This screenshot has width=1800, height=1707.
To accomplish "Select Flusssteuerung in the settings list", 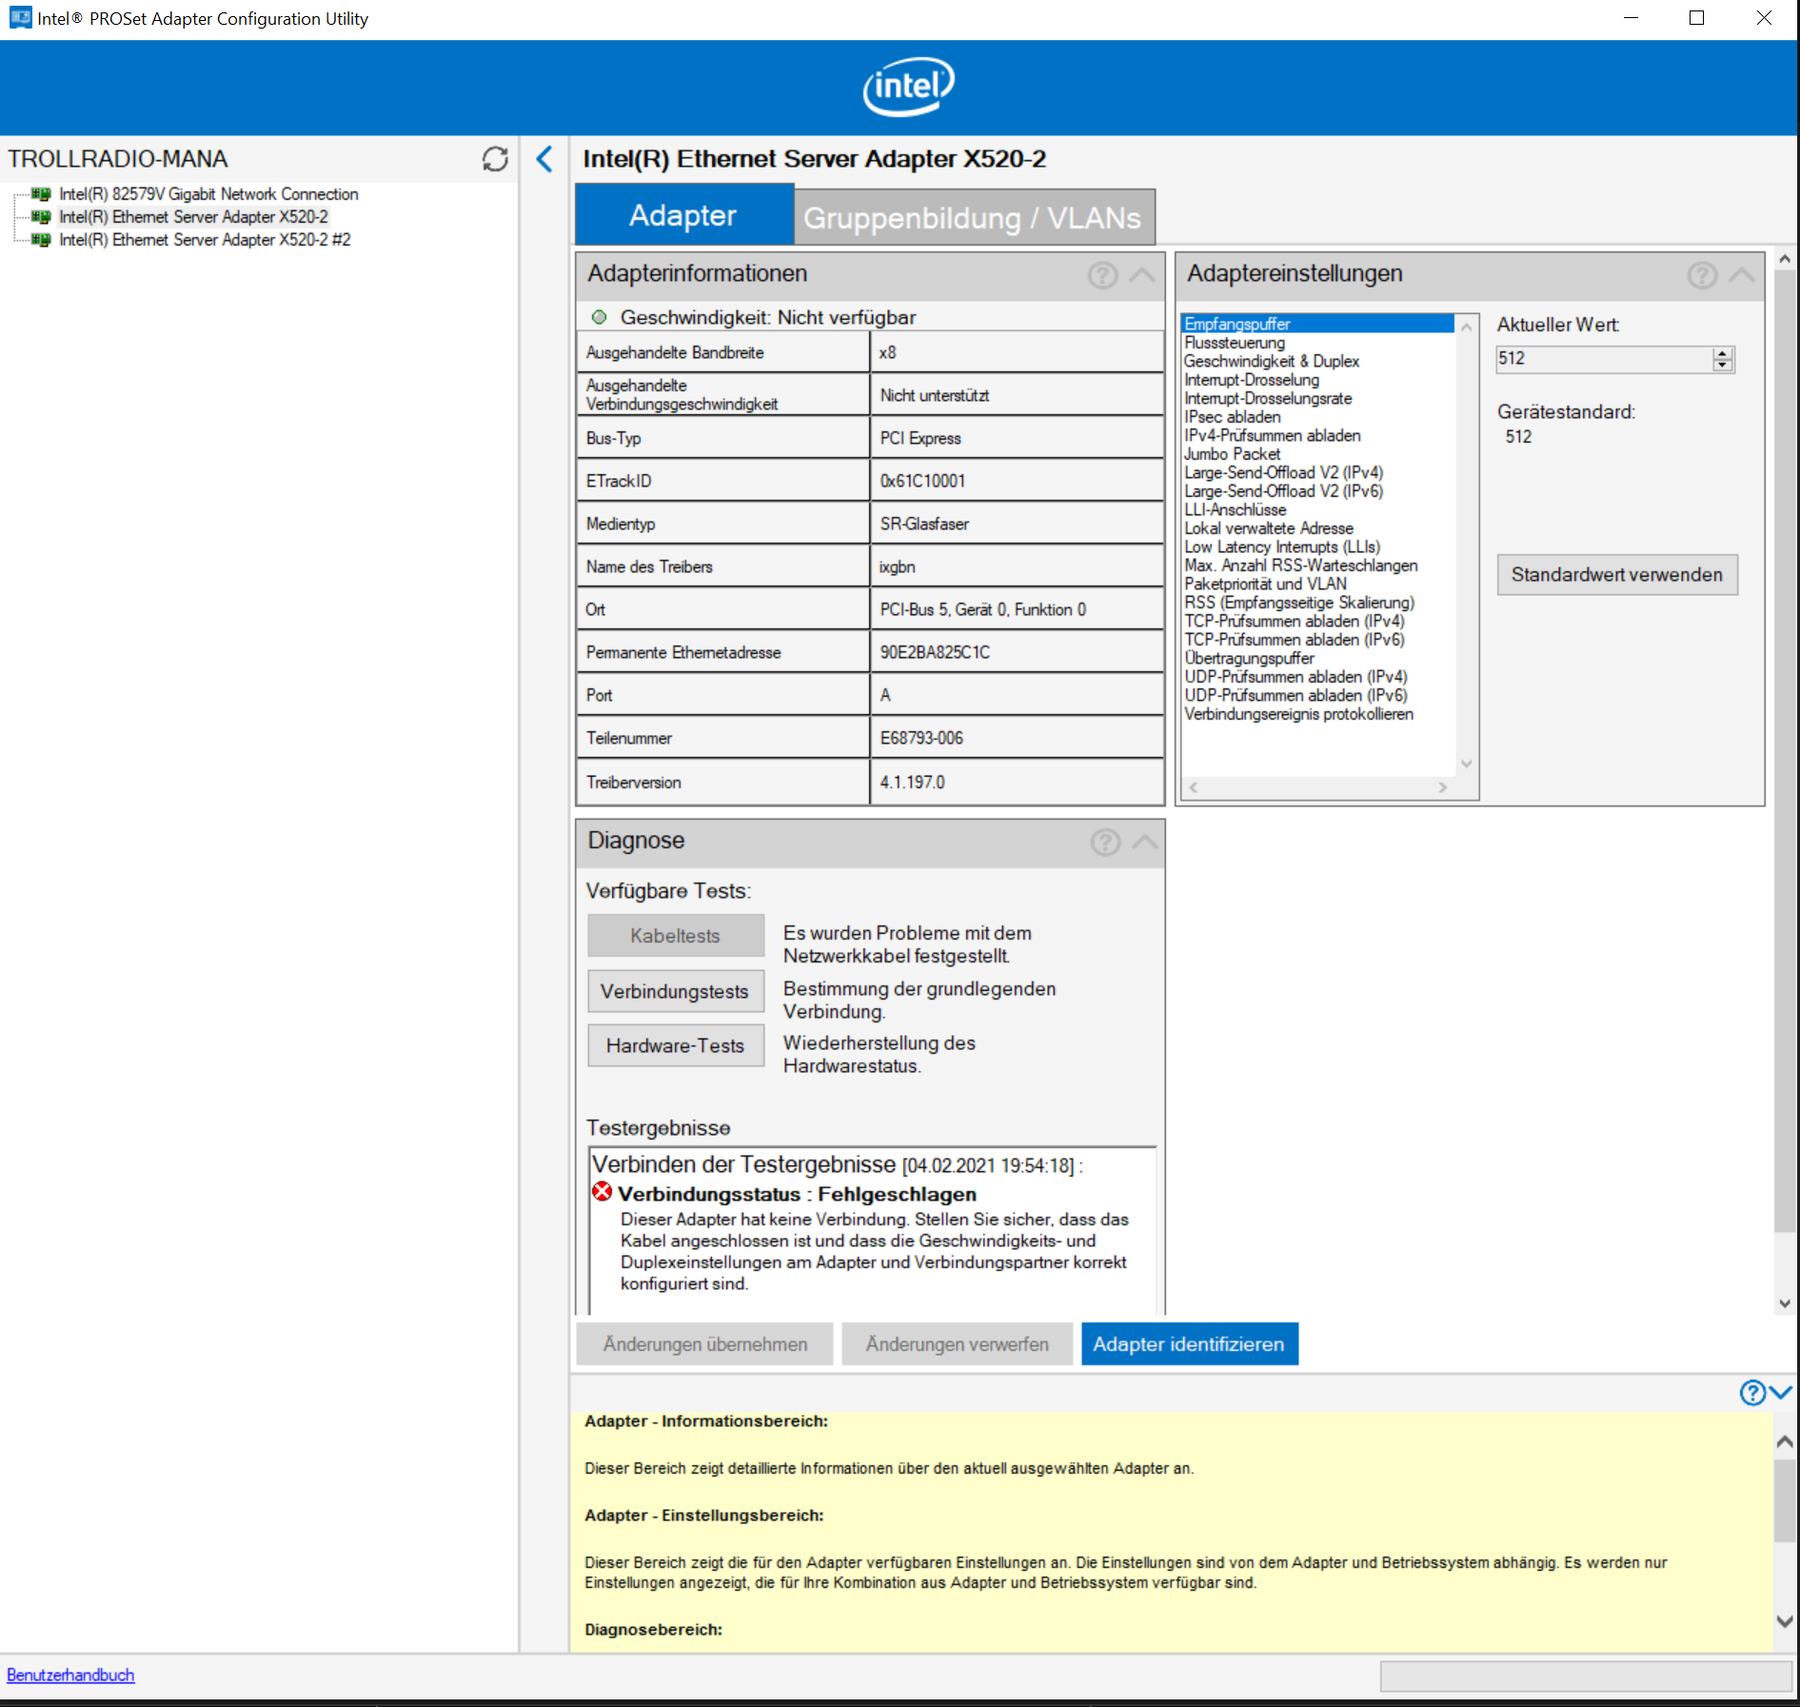I will pos(1235,343).
